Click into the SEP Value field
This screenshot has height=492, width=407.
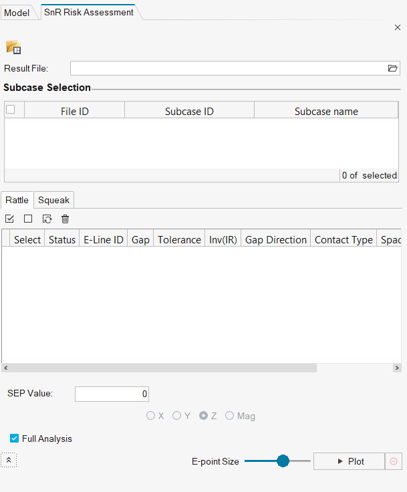[112, 394]
